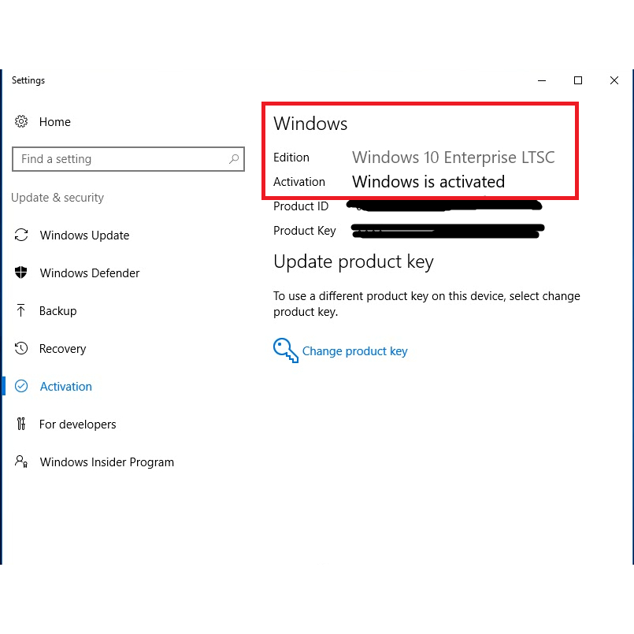Viewport: 634px width, 634px height.
Task: Open the Windows Update section
Action: (x=84, y=235)
